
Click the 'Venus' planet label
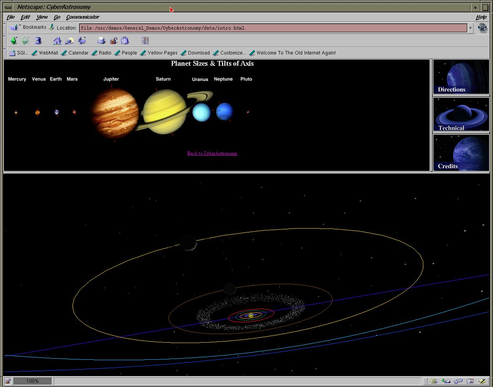(39, 79)
